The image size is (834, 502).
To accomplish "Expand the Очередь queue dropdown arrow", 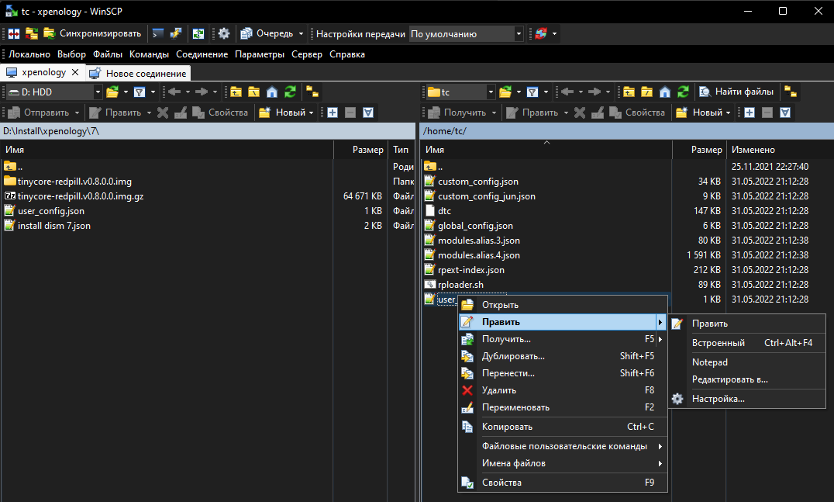I will 301,34.
